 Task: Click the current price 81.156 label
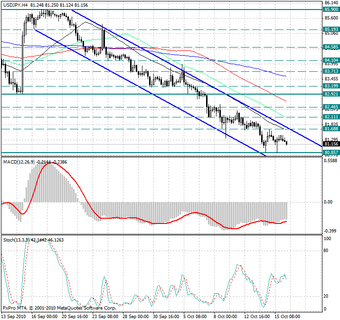point(331,144)
